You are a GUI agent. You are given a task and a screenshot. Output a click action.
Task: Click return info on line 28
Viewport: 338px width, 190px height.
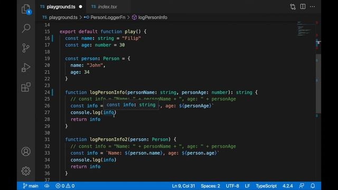86,119
